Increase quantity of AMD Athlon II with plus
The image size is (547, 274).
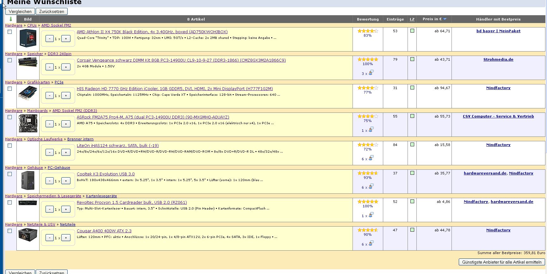66,39
